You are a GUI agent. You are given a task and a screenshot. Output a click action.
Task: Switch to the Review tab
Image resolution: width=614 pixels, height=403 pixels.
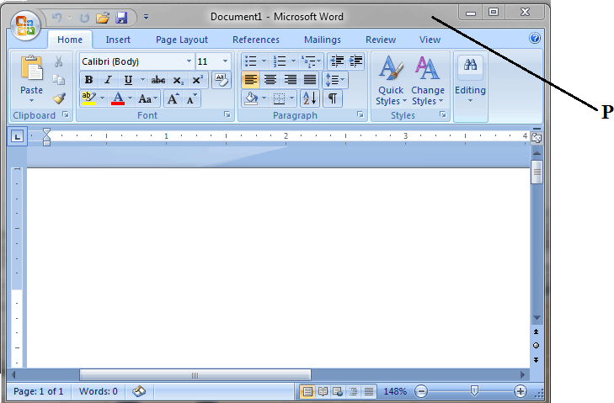(381, 40)
